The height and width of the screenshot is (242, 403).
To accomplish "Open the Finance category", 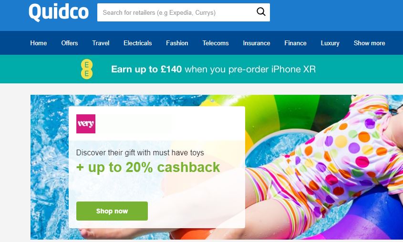I will (295, 43).
